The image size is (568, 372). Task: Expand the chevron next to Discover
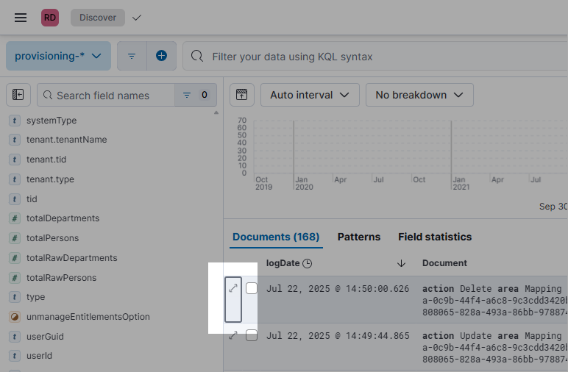click(137, 18)
